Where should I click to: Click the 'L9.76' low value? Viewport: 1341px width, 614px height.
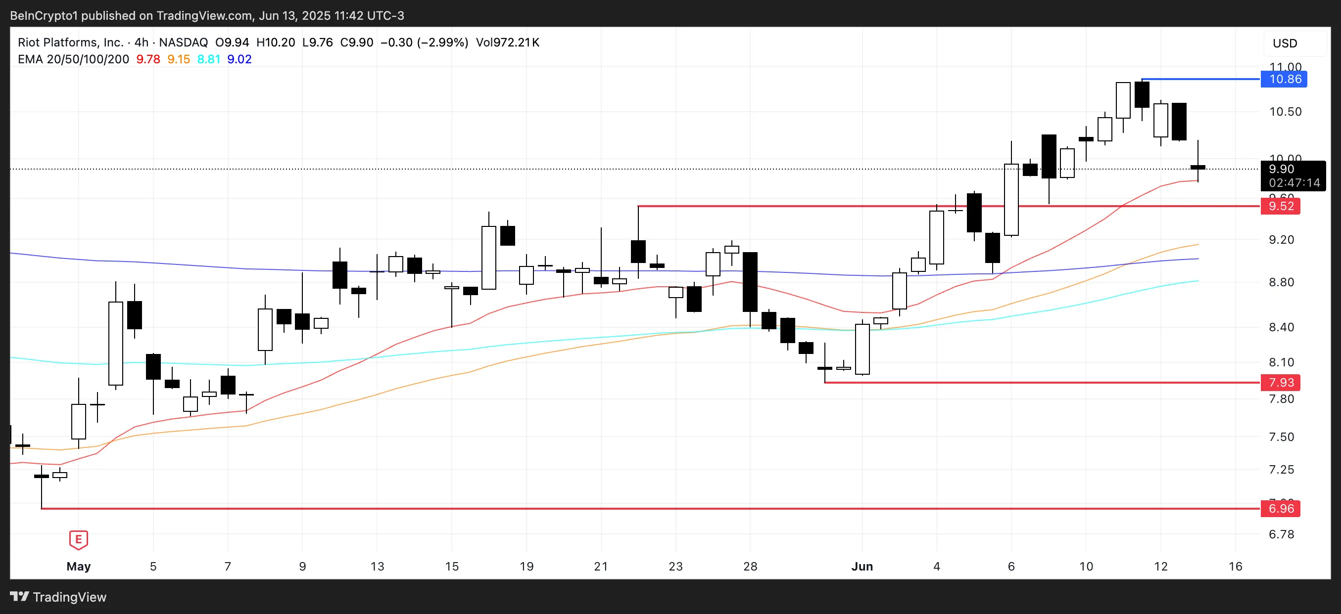(x=318, y=43)
